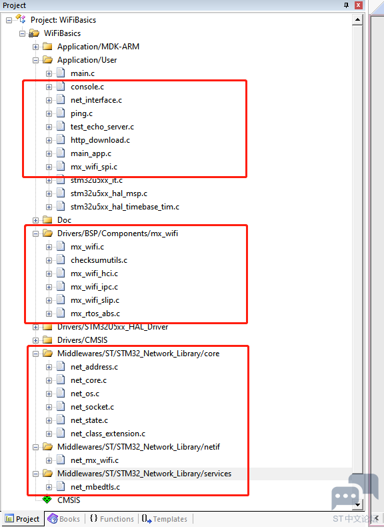The width and height of the screenshot is (384, 529).
Task: Select main_app.c file
Action: [91, 153]
